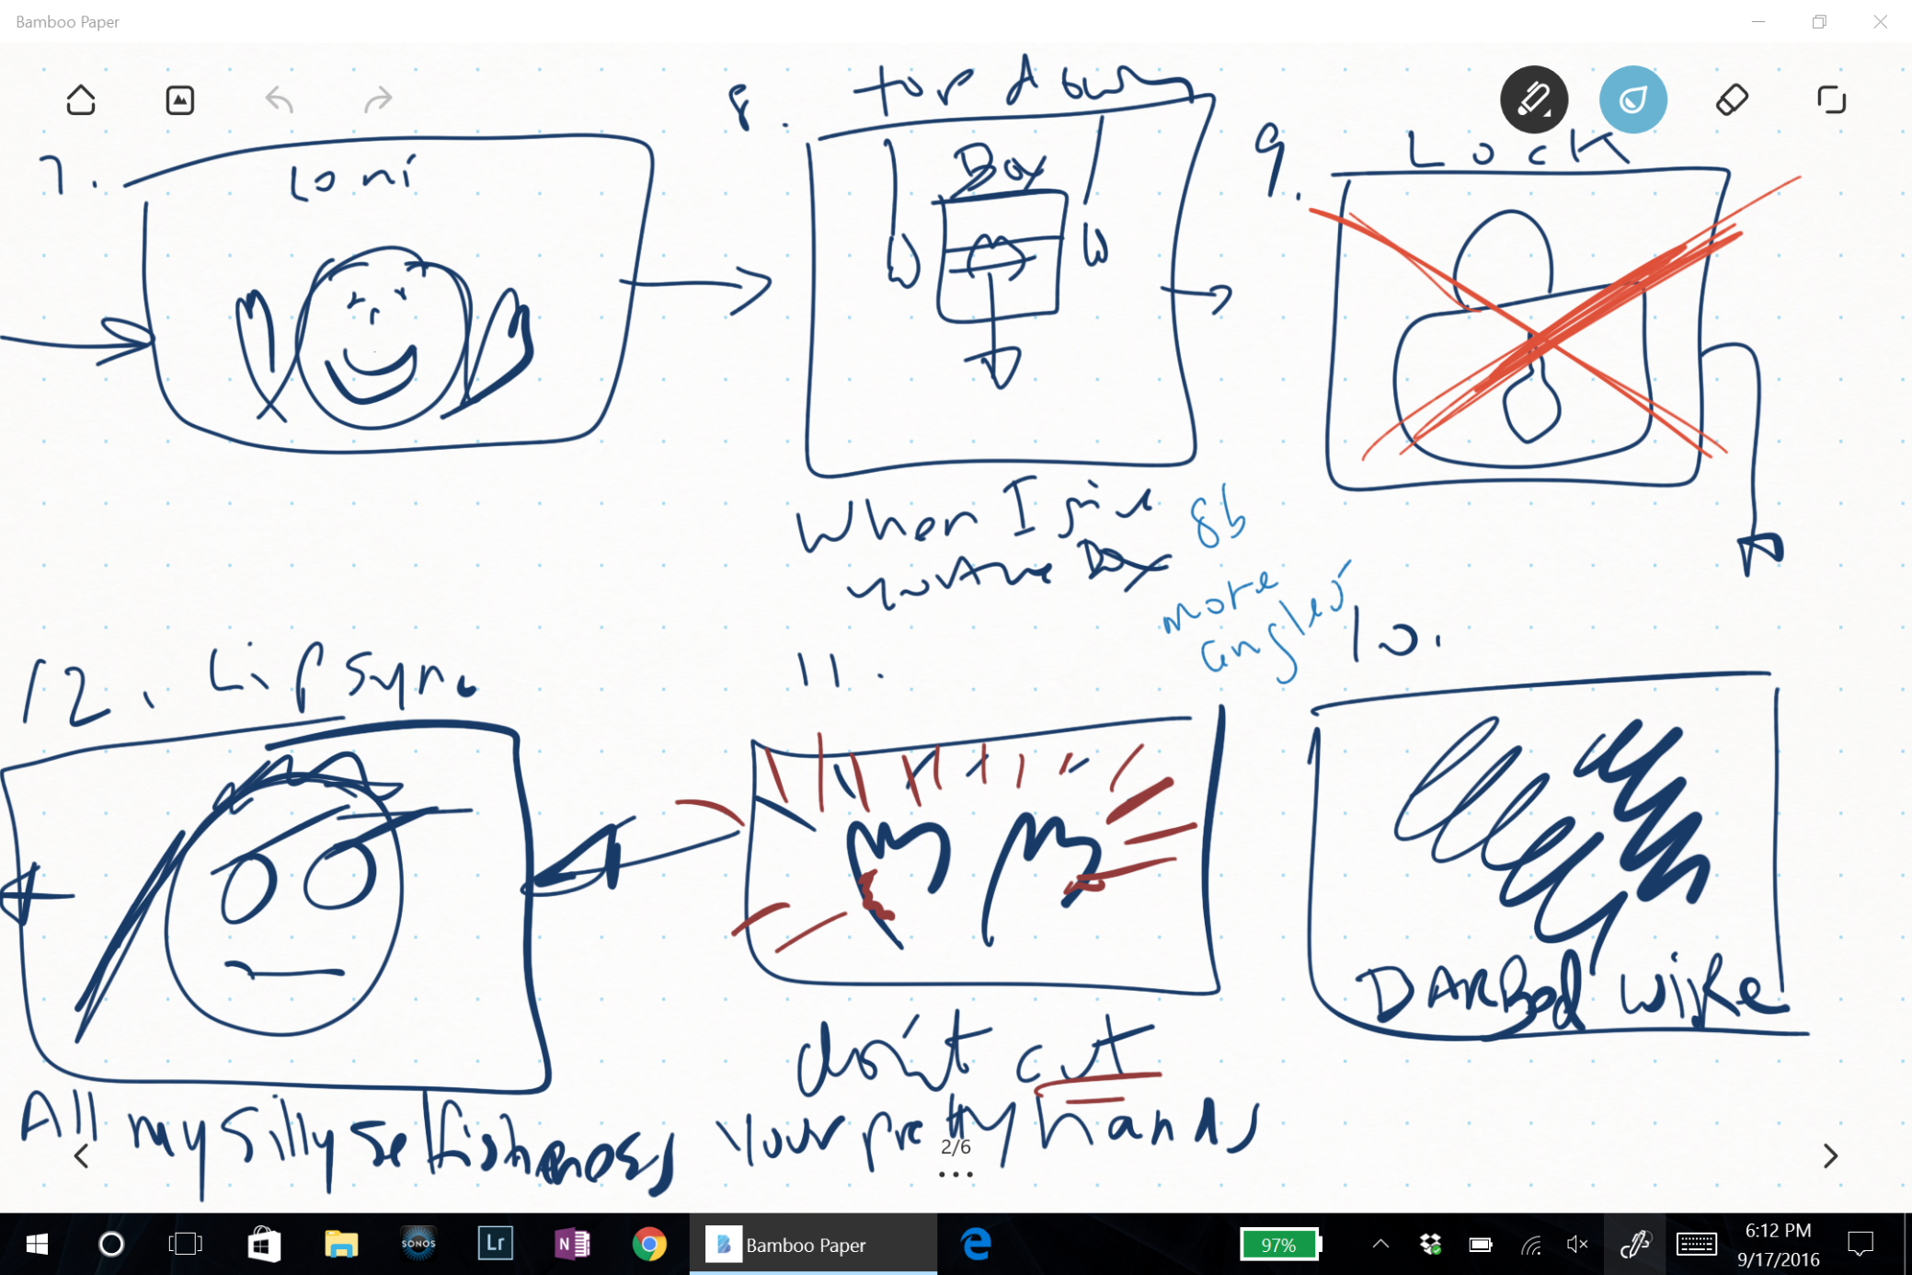
Task: Go to the previous page
Action: [x=81, y=1155]
